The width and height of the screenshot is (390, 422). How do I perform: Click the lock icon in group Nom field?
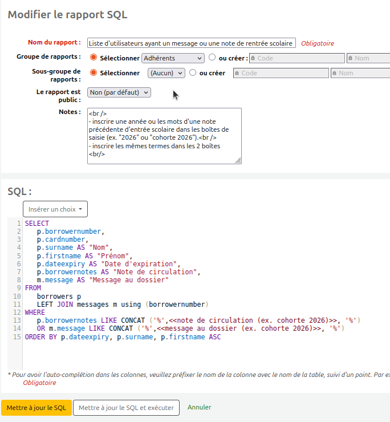351,58
